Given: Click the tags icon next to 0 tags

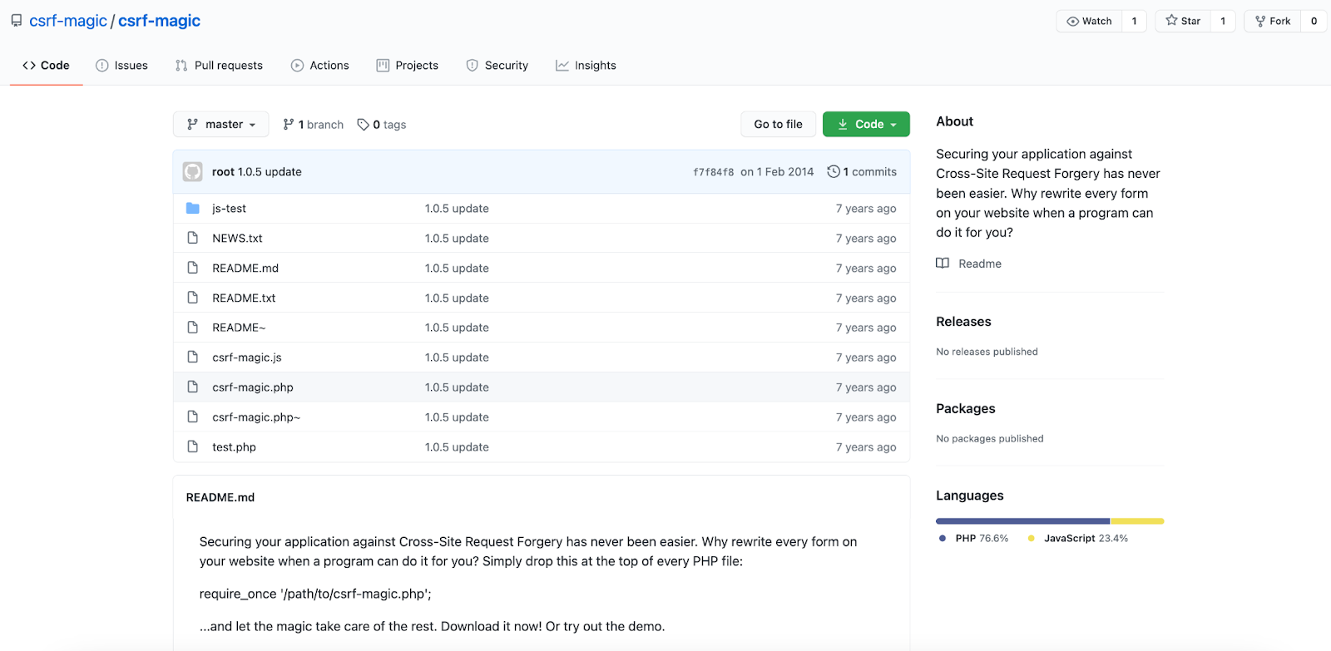Looking at the screenshot, I should tap(363, 125).
